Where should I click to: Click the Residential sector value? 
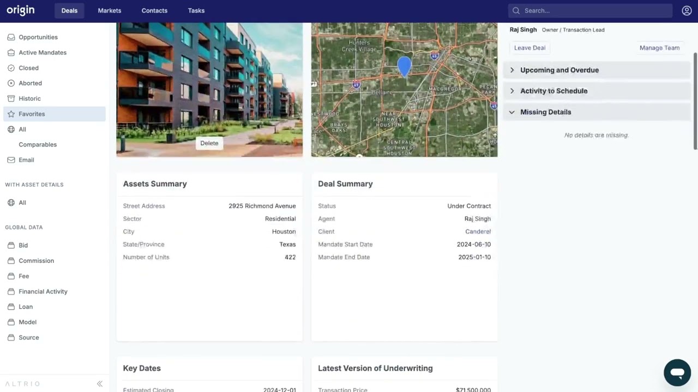coord(280,219)
